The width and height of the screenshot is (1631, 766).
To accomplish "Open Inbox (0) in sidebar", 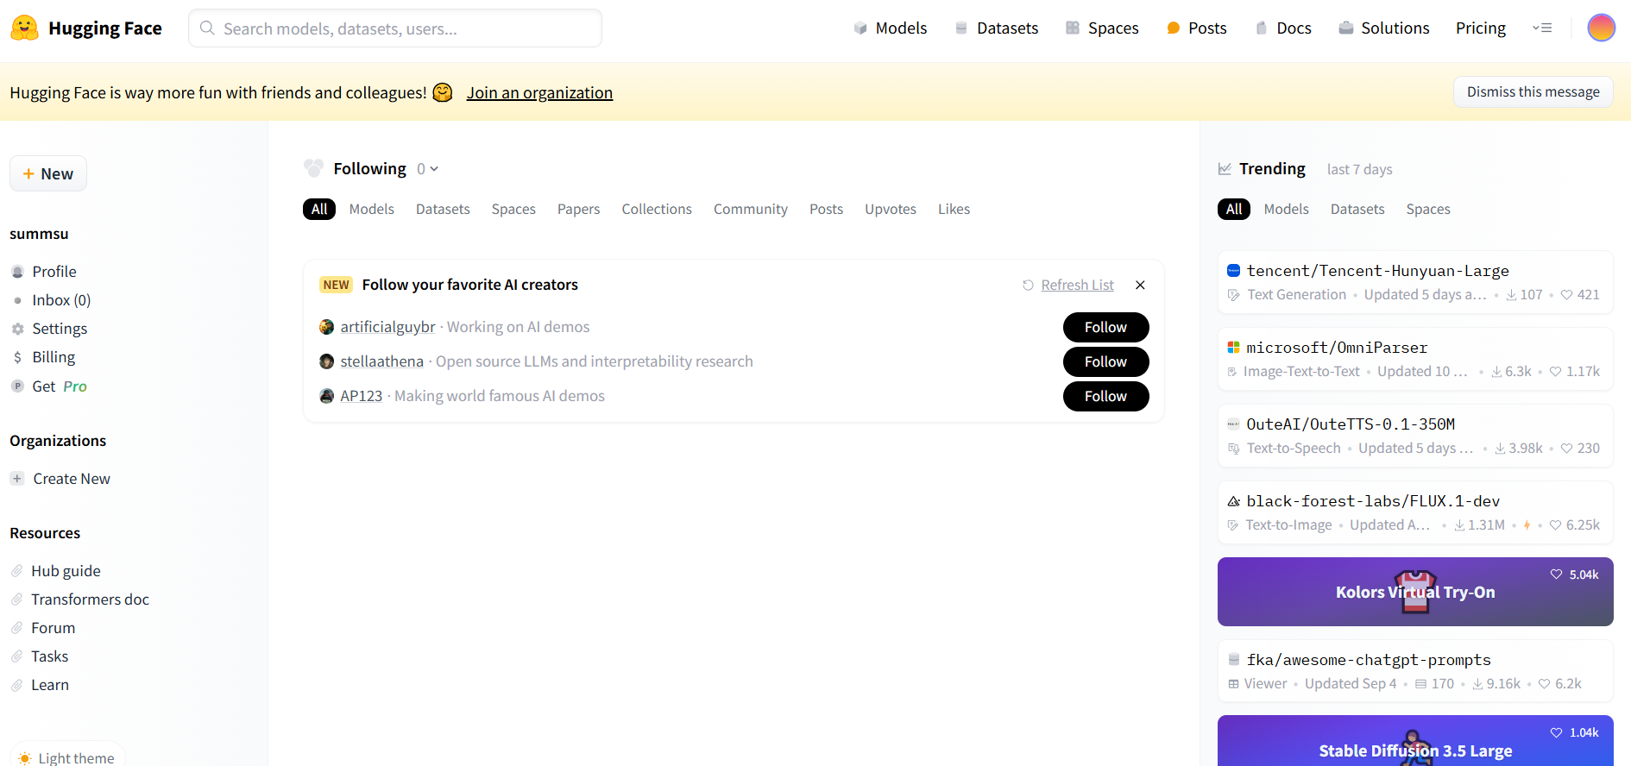I will click(61, 300).
